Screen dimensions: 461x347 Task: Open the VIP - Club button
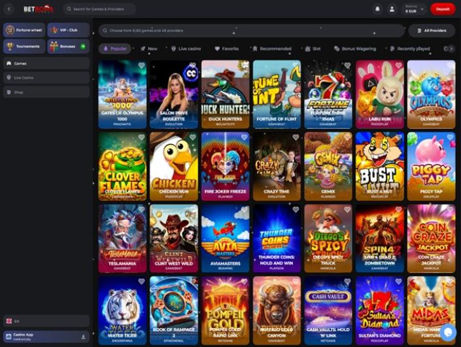click(68, 30)
